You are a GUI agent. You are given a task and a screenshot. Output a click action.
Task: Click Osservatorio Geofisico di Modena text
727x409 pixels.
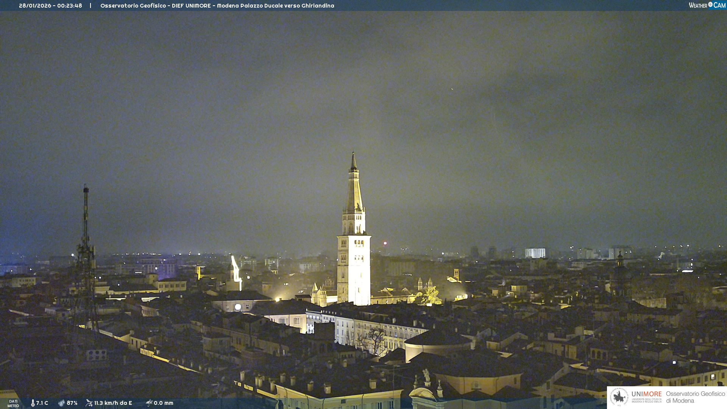695,397
